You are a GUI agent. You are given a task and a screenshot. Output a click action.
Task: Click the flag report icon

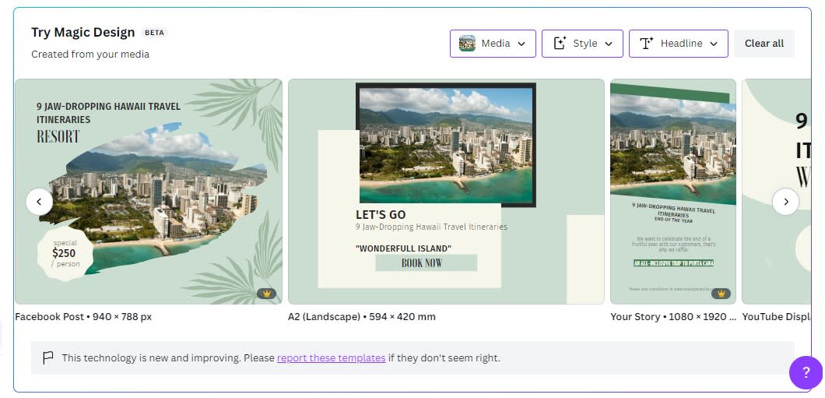click(x=48, y=358)
